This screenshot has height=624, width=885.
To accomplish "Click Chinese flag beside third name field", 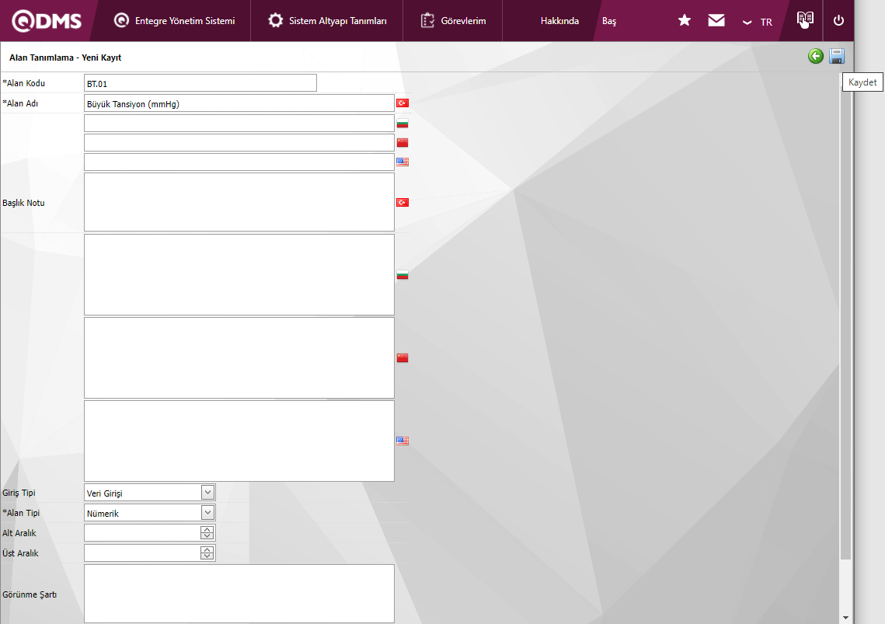I will 402,142.
